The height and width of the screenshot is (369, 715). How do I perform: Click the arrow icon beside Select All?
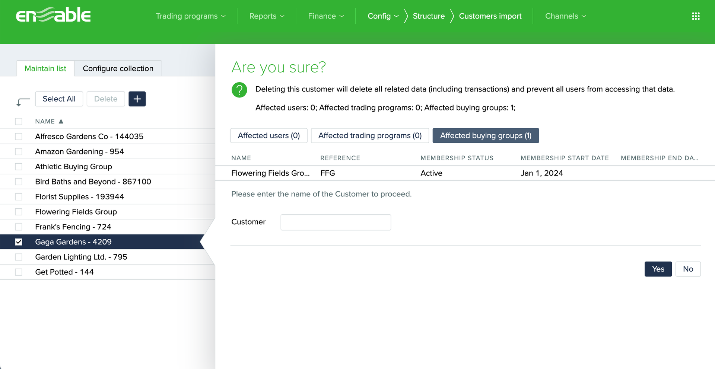click(23, 101)
